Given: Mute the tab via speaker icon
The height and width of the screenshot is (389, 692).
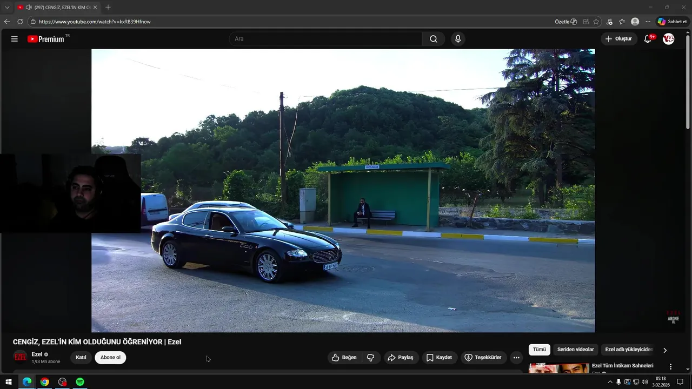Looking at the screenshot, I should click(28, 7).
